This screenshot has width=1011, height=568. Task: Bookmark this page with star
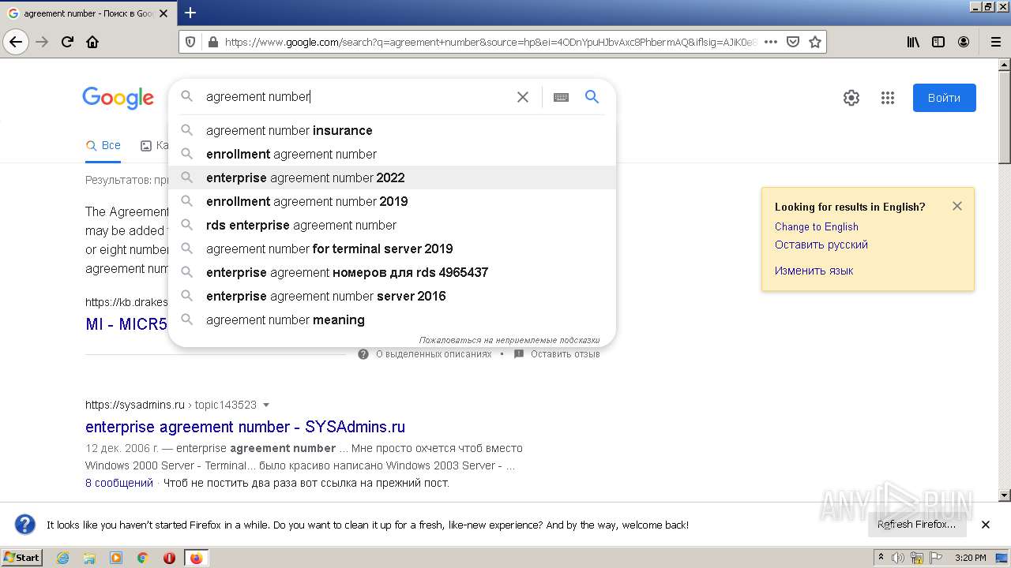tap(815, 43)
